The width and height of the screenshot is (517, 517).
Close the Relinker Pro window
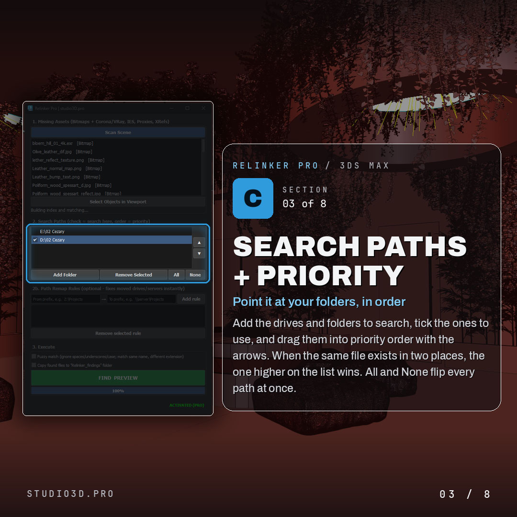(x=203, y=108)
